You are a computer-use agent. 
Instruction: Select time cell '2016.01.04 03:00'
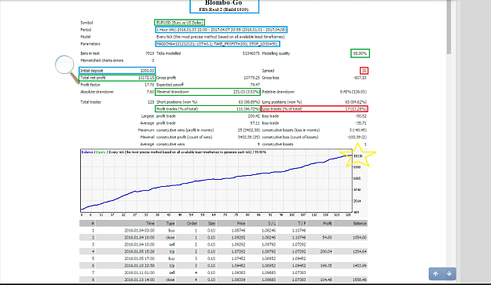pyautogui.click(x=139, y=231)
